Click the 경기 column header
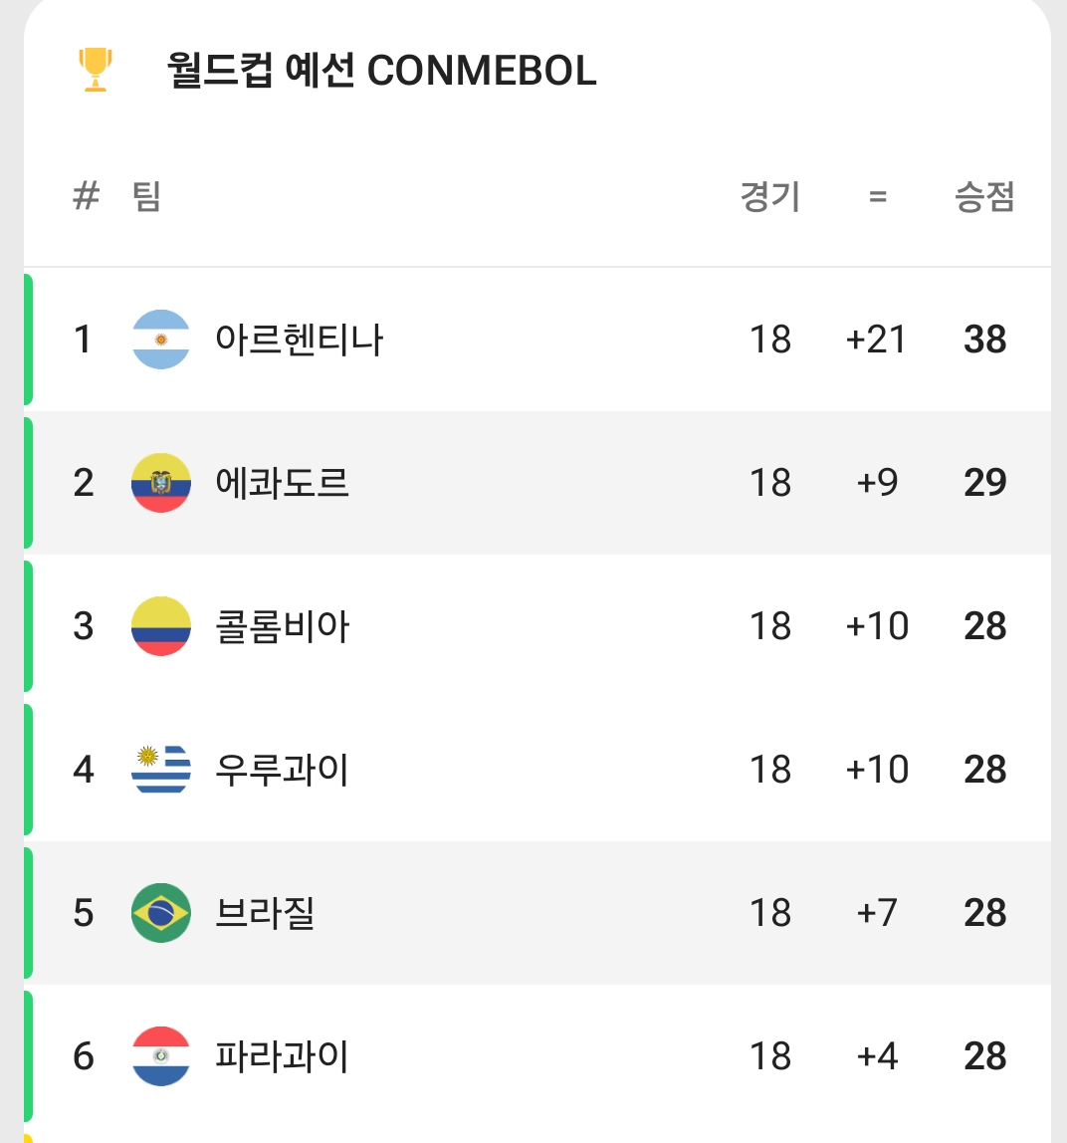The image size is (1067, 1143). pyautogui.click(x=769, y=196)
